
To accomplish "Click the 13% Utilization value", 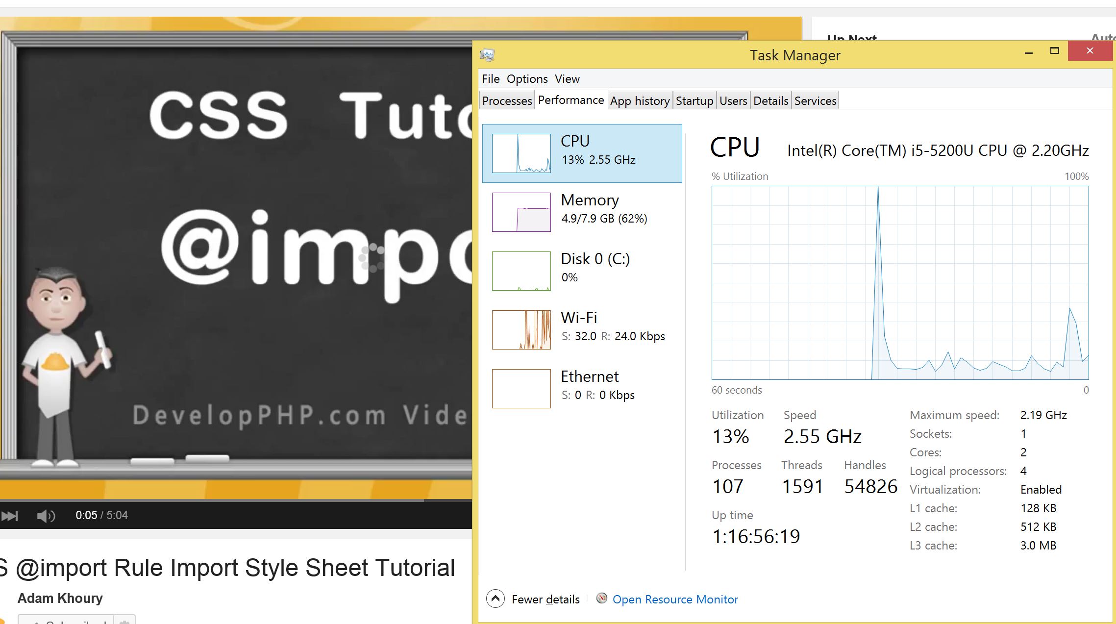I will tap(730, 436).
